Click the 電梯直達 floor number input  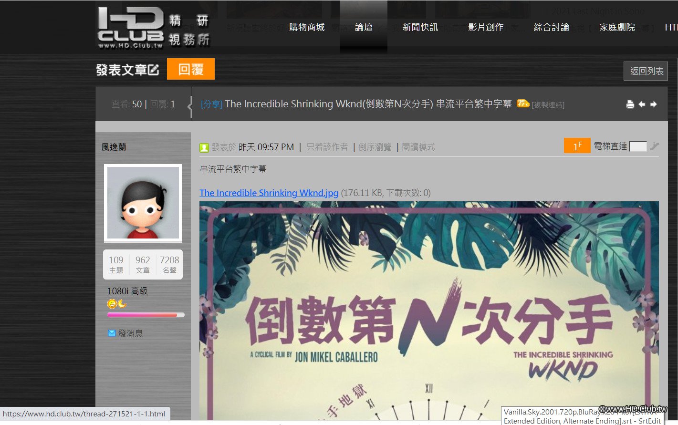tap(638, 146)
